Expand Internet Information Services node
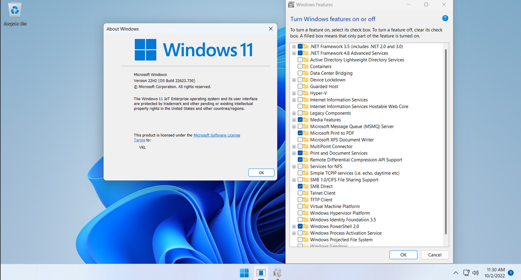 pyautogui.click(x=294, y=100)
